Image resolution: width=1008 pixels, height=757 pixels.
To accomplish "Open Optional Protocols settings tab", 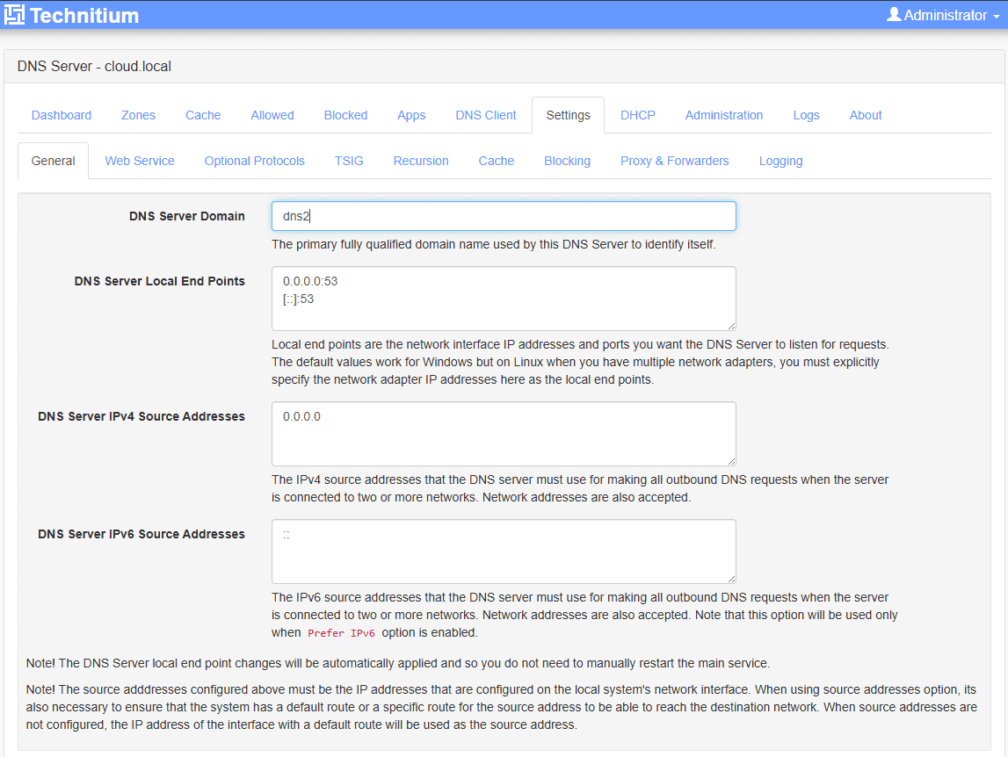I will [x=255, y=161].
